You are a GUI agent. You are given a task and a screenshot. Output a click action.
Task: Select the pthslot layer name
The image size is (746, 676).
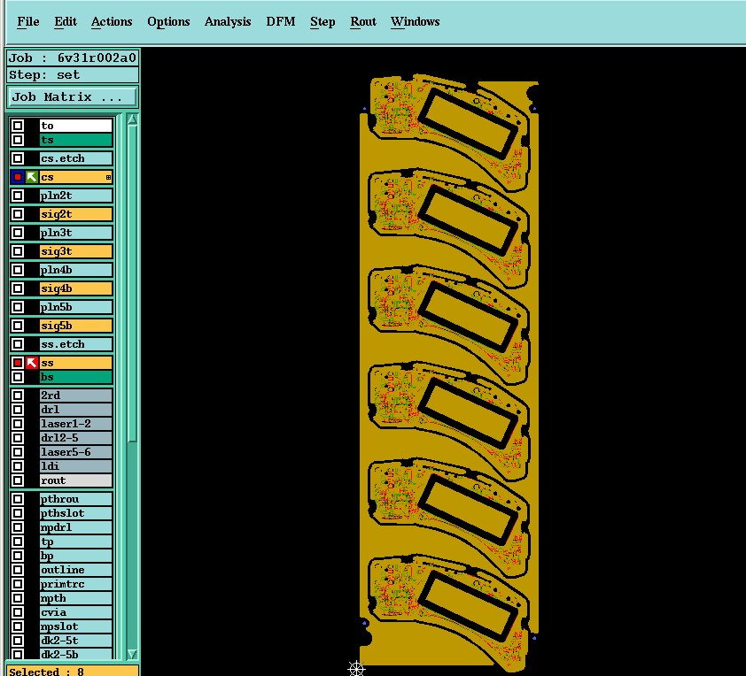click(76, 513)
